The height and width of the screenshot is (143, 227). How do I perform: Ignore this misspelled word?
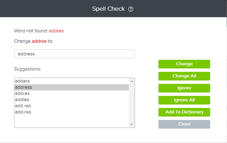[184, 88]
